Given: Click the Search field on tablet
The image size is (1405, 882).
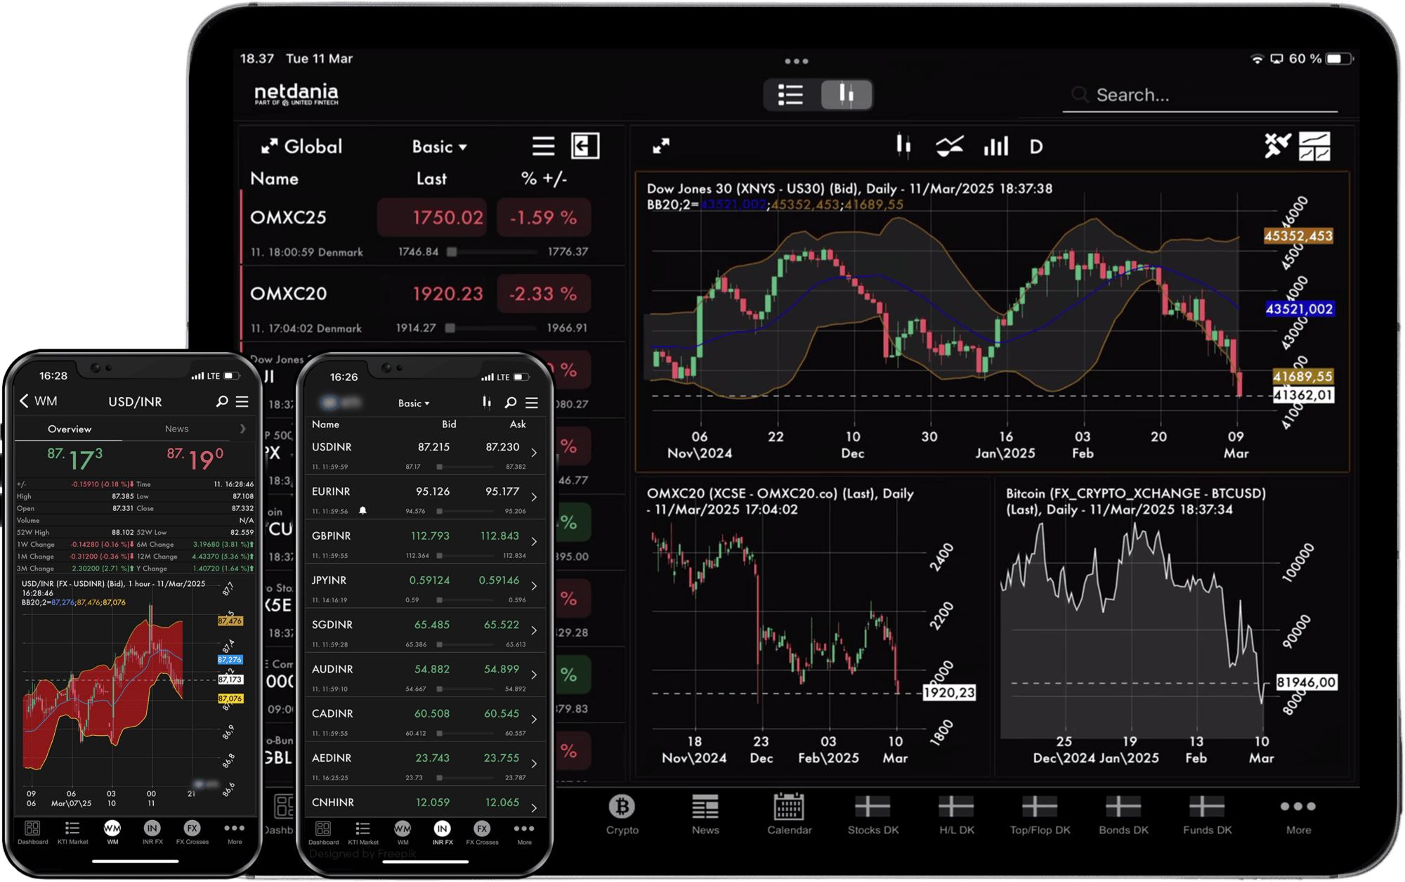Looking at the screenshot, I should [x=1201, y=96].
